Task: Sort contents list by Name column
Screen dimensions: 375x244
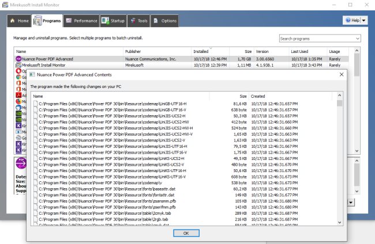Action: coord(121,96)
